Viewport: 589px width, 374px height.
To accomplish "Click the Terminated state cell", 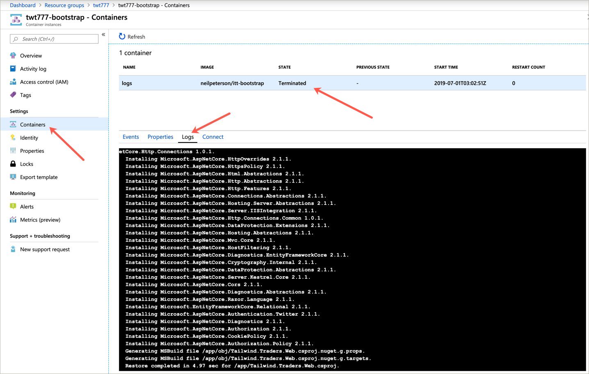I will [292, 83].
